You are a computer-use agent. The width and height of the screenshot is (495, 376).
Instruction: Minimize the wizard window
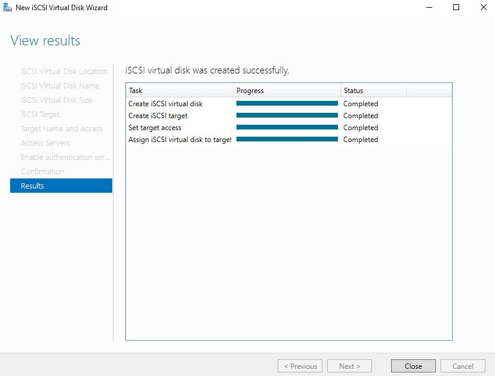click(429, 7)
